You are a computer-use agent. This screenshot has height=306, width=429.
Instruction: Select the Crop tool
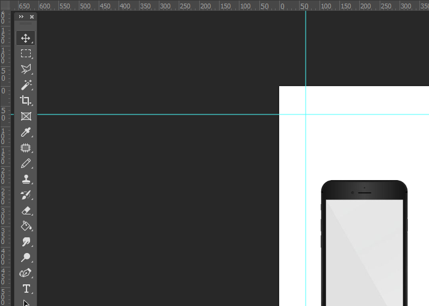click(26, 101)
